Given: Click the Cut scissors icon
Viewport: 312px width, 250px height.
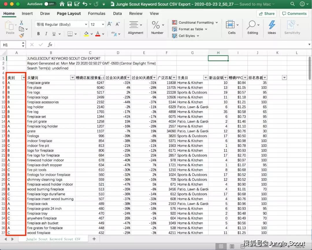Looking at the screenshot, I should click(21, 23).
